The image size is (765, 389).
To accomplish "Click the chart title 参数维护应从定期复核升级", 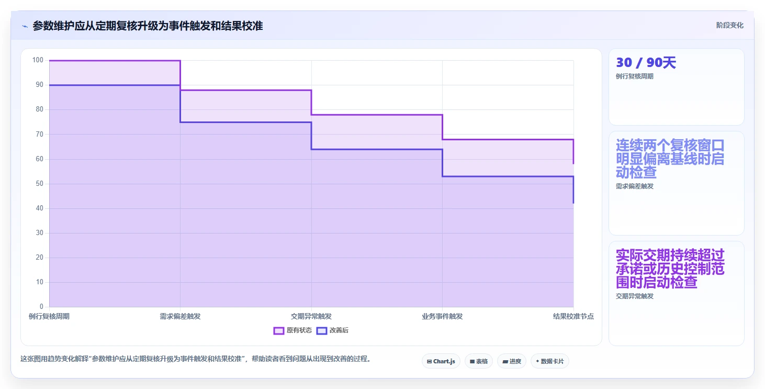I will point(148,26).
